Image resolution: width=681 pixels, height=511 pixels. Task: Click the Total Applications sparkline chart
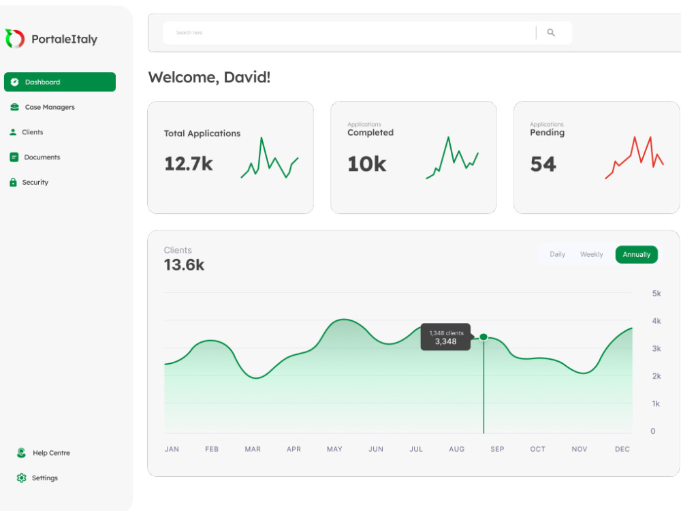point(270,157)
